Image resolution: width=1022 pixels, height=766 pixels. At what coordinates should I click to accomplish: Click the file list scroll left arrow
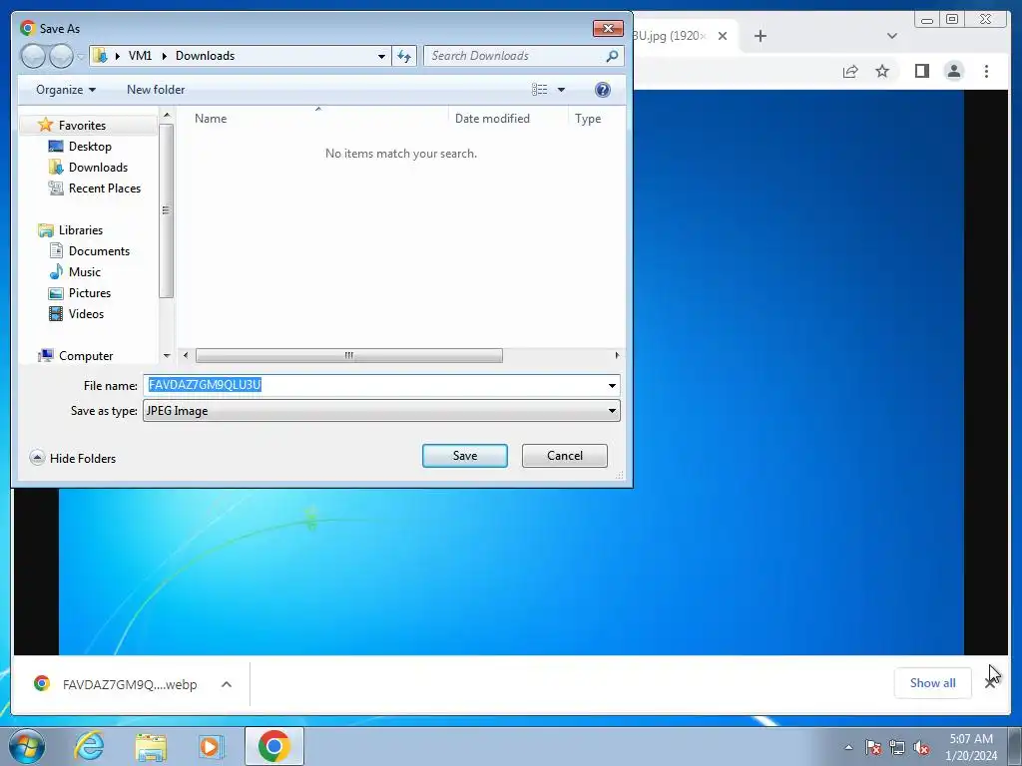186,356
